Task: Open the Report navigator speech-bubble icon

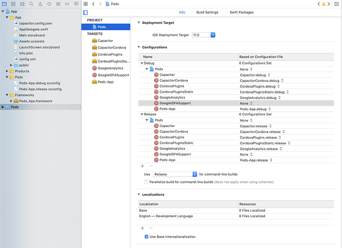Action: 76,4
